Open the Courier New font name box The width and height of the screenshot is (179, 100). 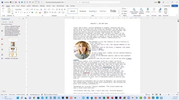(x=20, y=9)
